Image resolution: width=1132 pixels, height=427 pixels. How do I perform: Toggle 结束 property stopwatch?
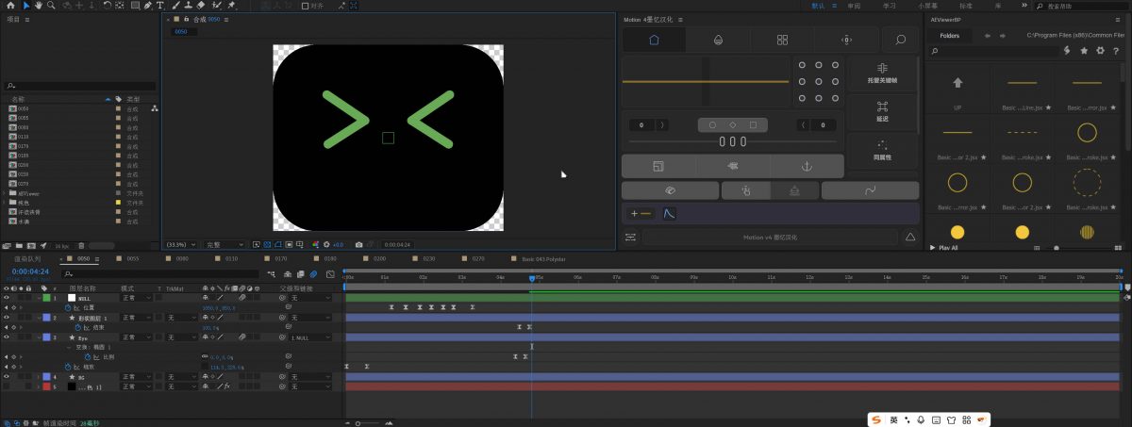coord(77,328)
